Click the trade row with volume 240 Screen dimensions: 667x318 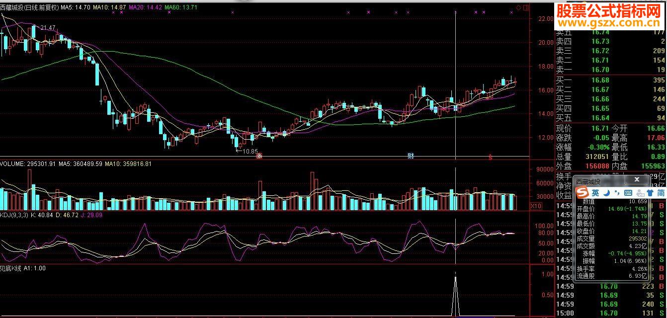(x=611, y=304)
